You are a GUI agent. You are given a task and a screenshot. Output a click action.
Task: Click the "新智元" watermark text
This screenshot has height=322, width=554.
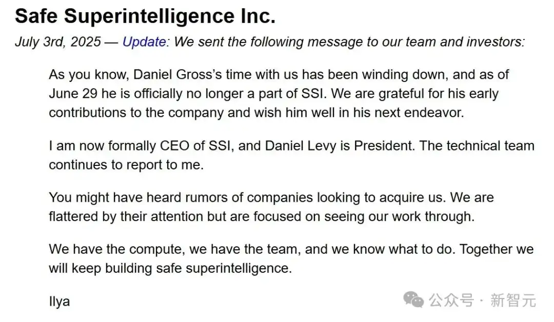513,300
